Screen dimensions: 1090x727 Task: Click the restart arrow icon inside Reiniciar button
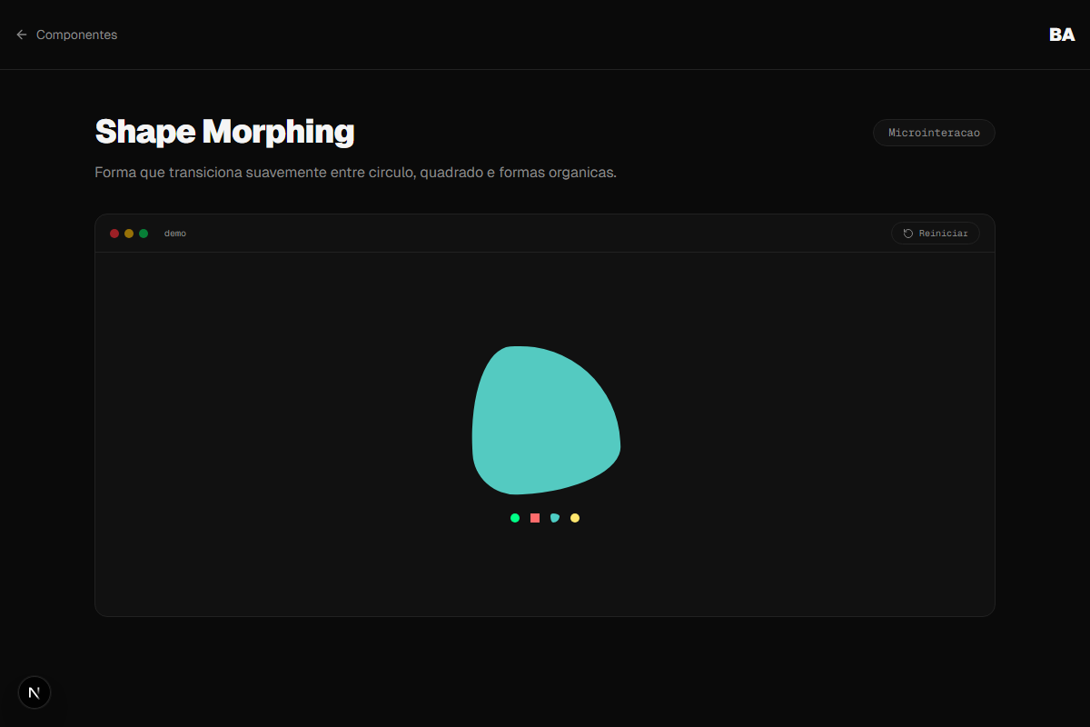click(906, 233)
